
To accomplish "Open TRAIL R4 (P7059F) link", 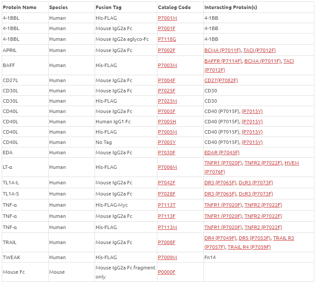I will (x=249, y=247).
